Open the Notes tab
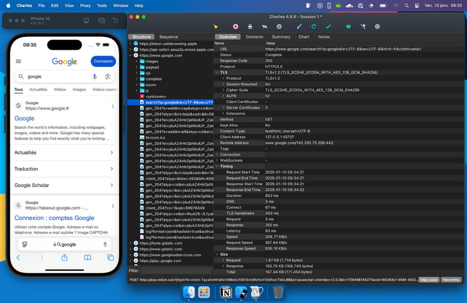467x303 pixels. [x=324, y=37]
